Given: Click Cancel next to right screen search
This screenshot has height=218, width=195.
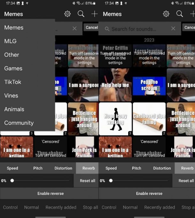Looking at the screenshot, I should pyautogui.click(x=189, y=27).
